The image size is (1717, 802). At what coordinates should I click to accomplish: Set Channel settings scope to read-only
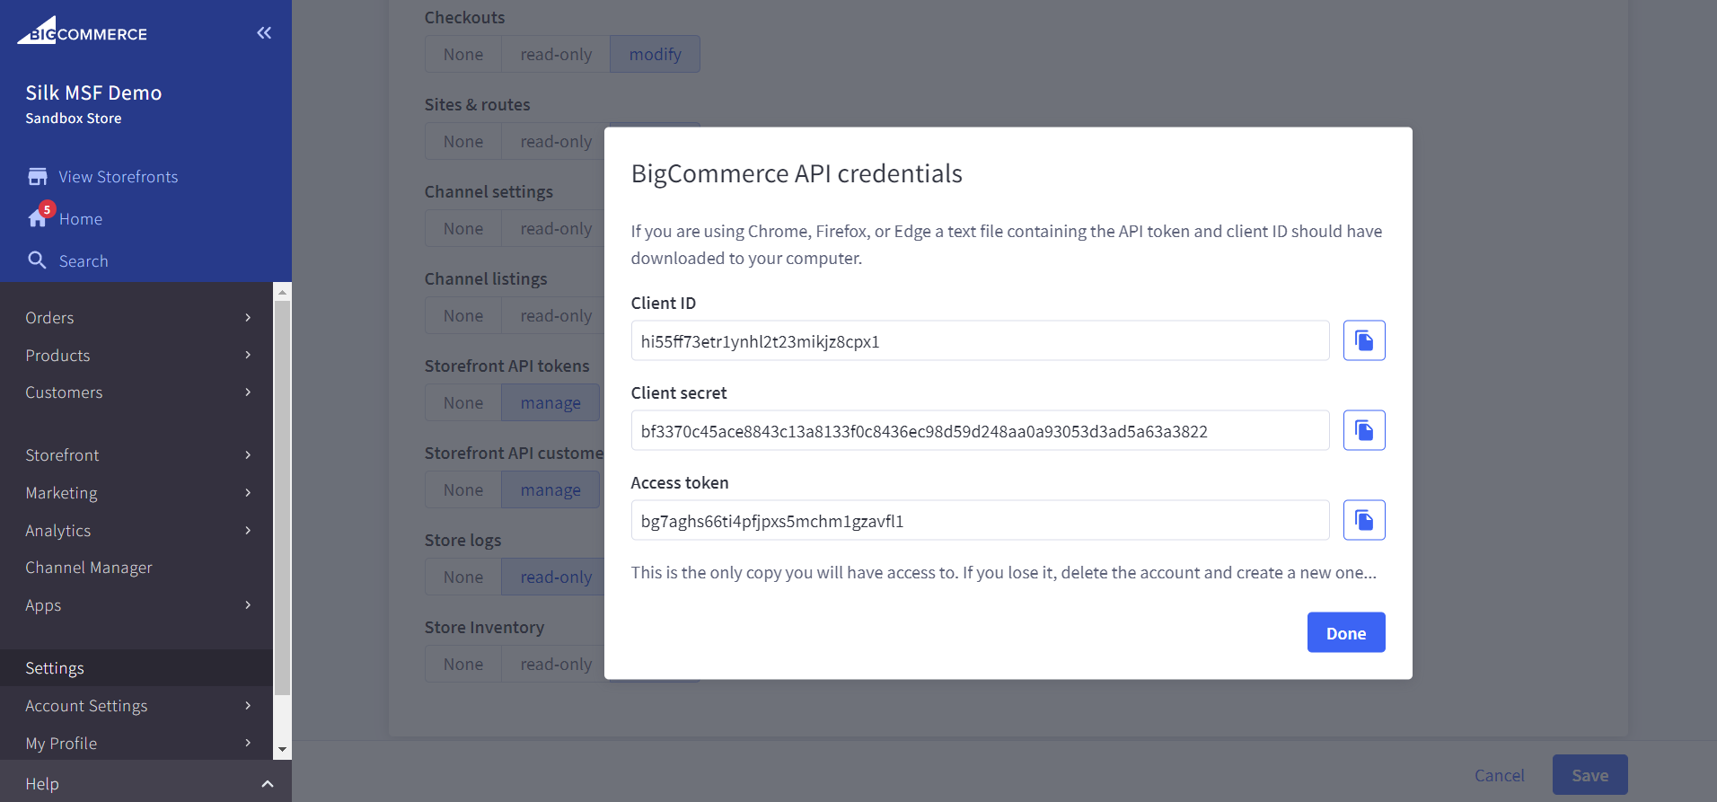point(553,228)
